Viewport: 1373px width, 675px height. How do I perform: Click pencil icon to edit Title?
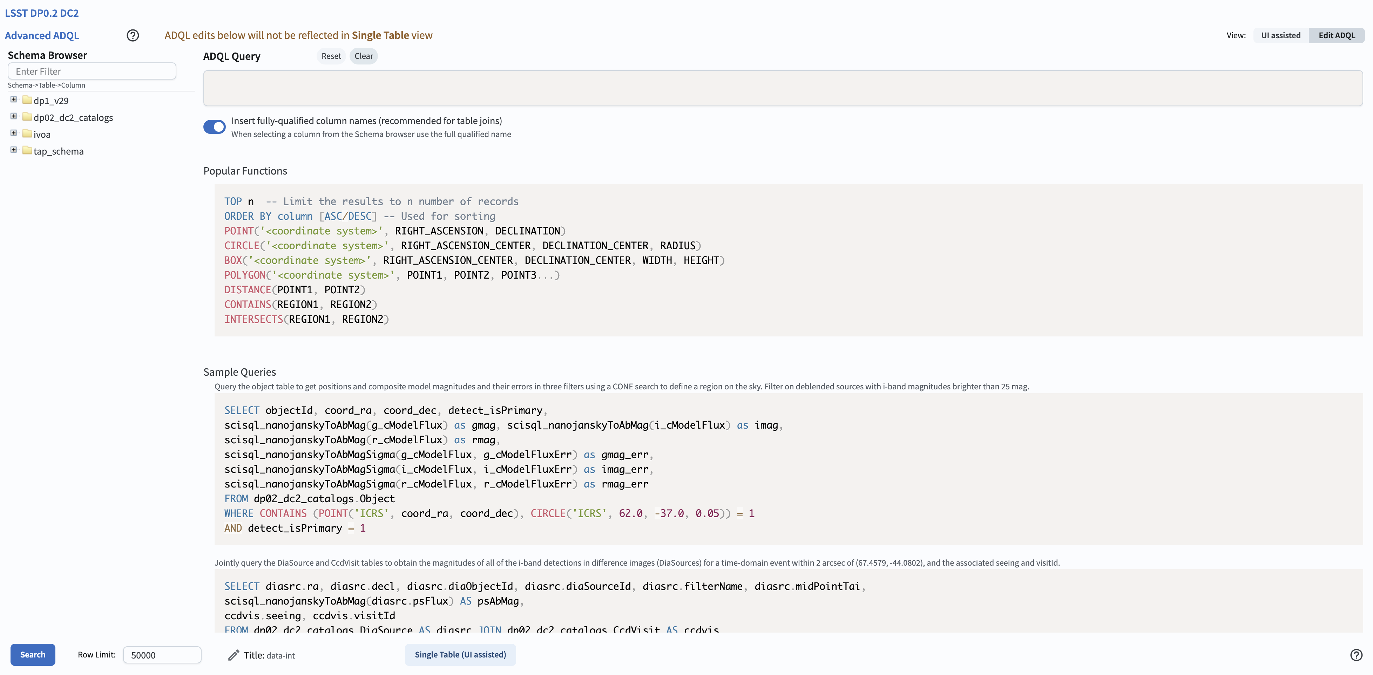click(x=234, y=655)
